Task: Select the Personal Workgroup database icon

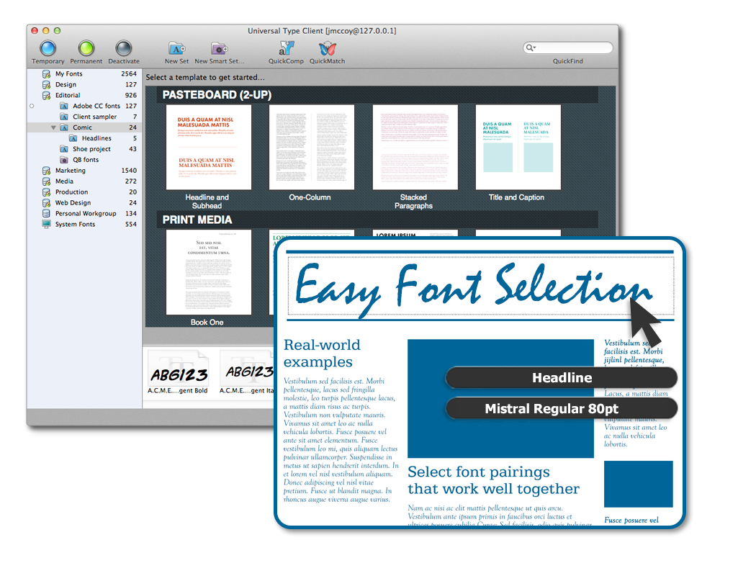Action: (46, 214)
